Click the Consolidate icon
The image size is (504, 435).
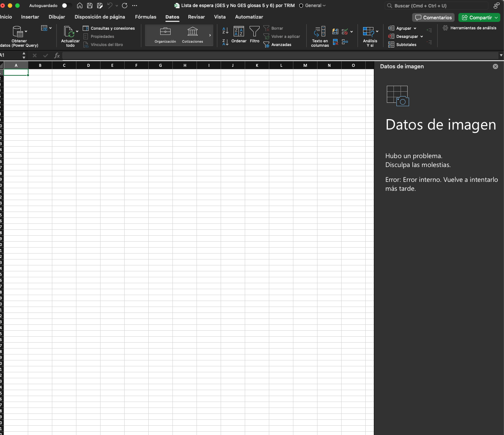[x=345, y=42]
